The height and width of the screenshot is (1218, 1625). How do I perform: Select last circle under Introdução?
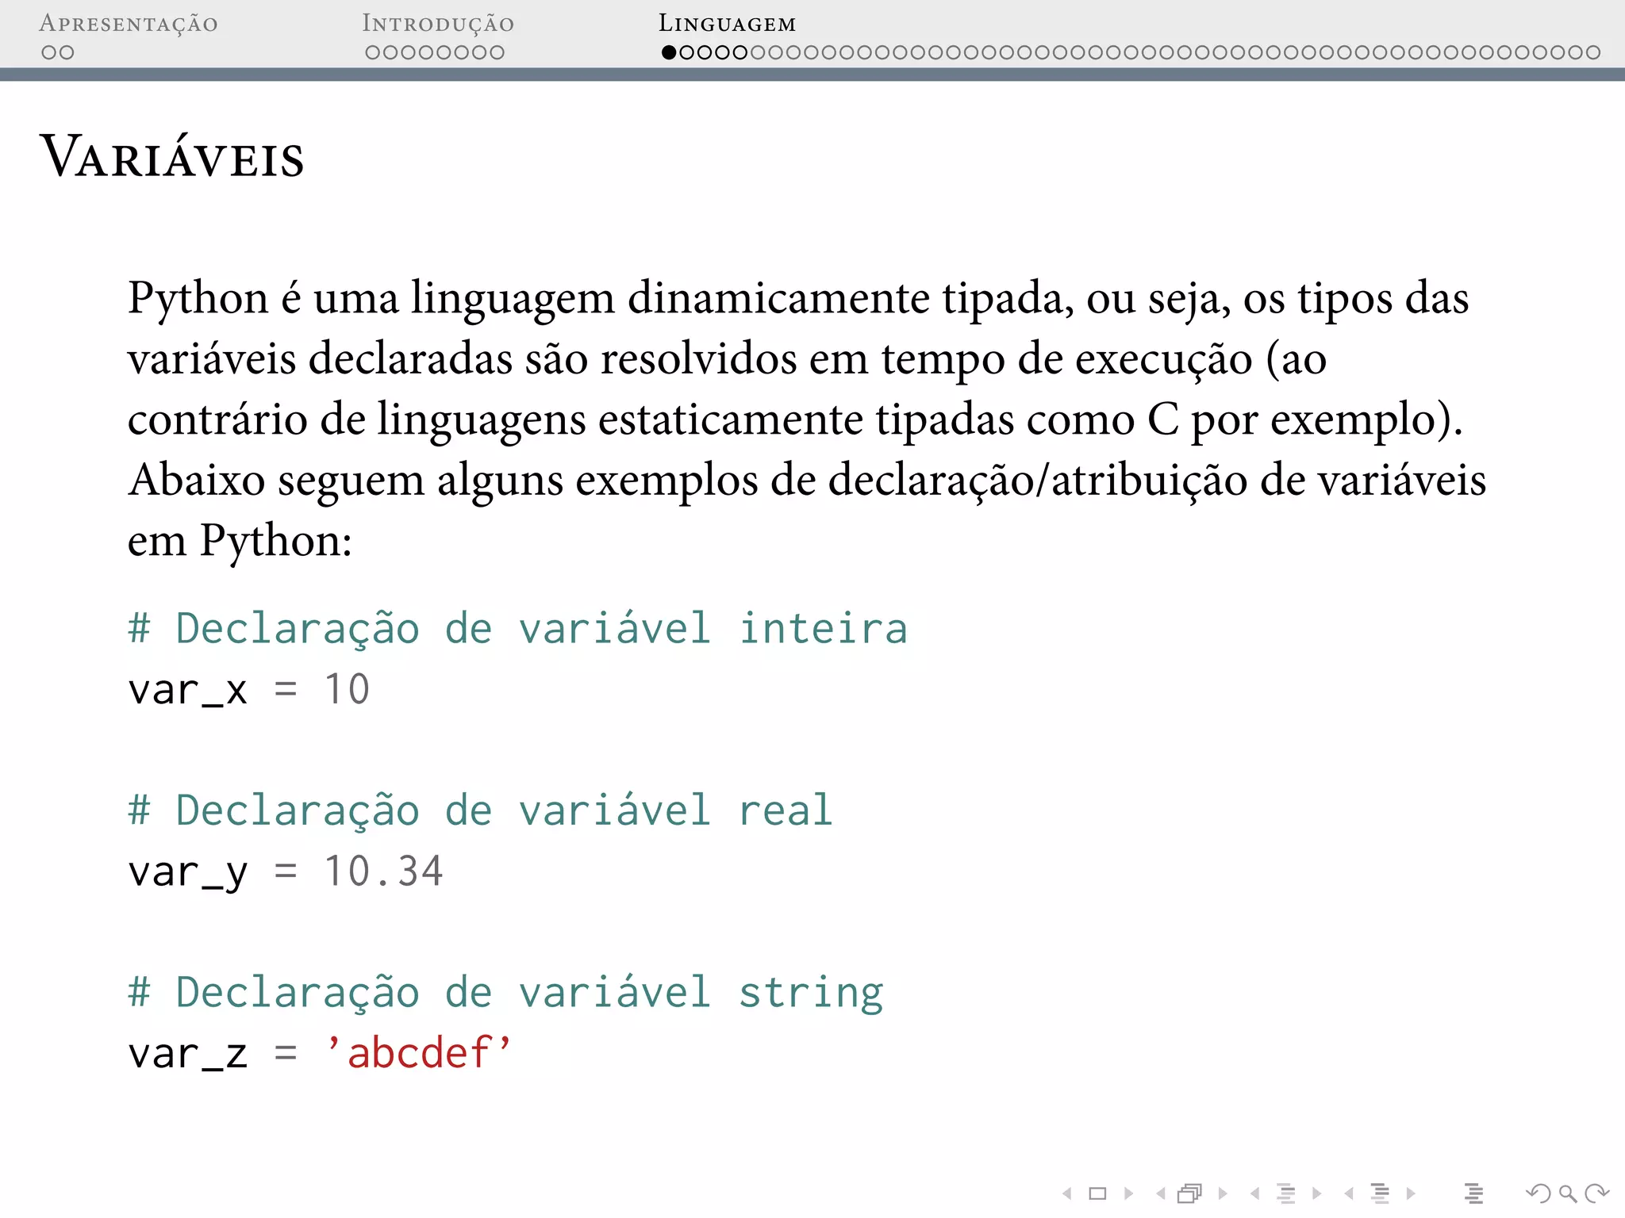497,52
